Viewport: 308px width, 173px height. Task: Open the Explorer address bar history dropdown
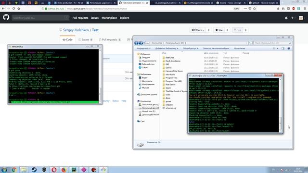(x=247, y=43)
